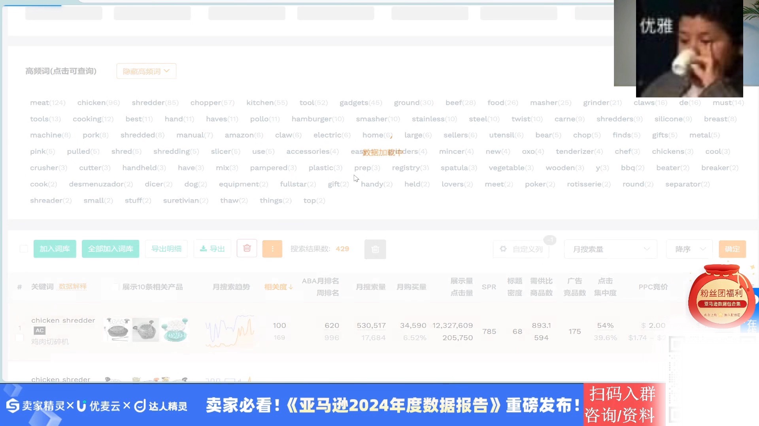Expand the 隐藏高频词 dropdown
Image resolution: width=759 pixels, height=426 pixels.
tap(146, 71)
